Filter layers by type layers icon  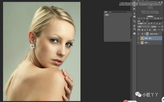154,24
